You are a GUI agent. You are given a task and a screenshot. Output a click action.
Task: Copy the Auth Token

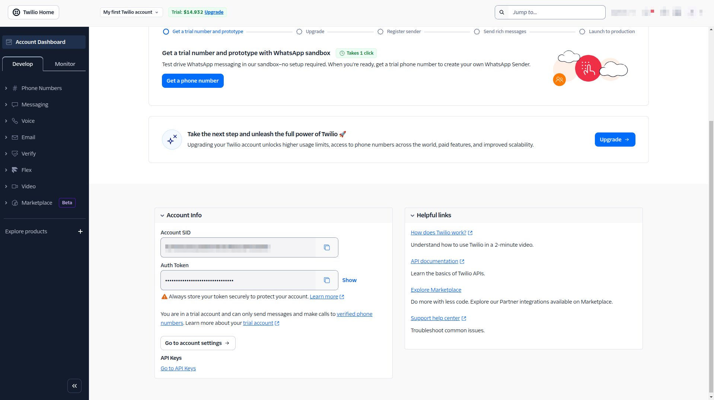(327, 280)
